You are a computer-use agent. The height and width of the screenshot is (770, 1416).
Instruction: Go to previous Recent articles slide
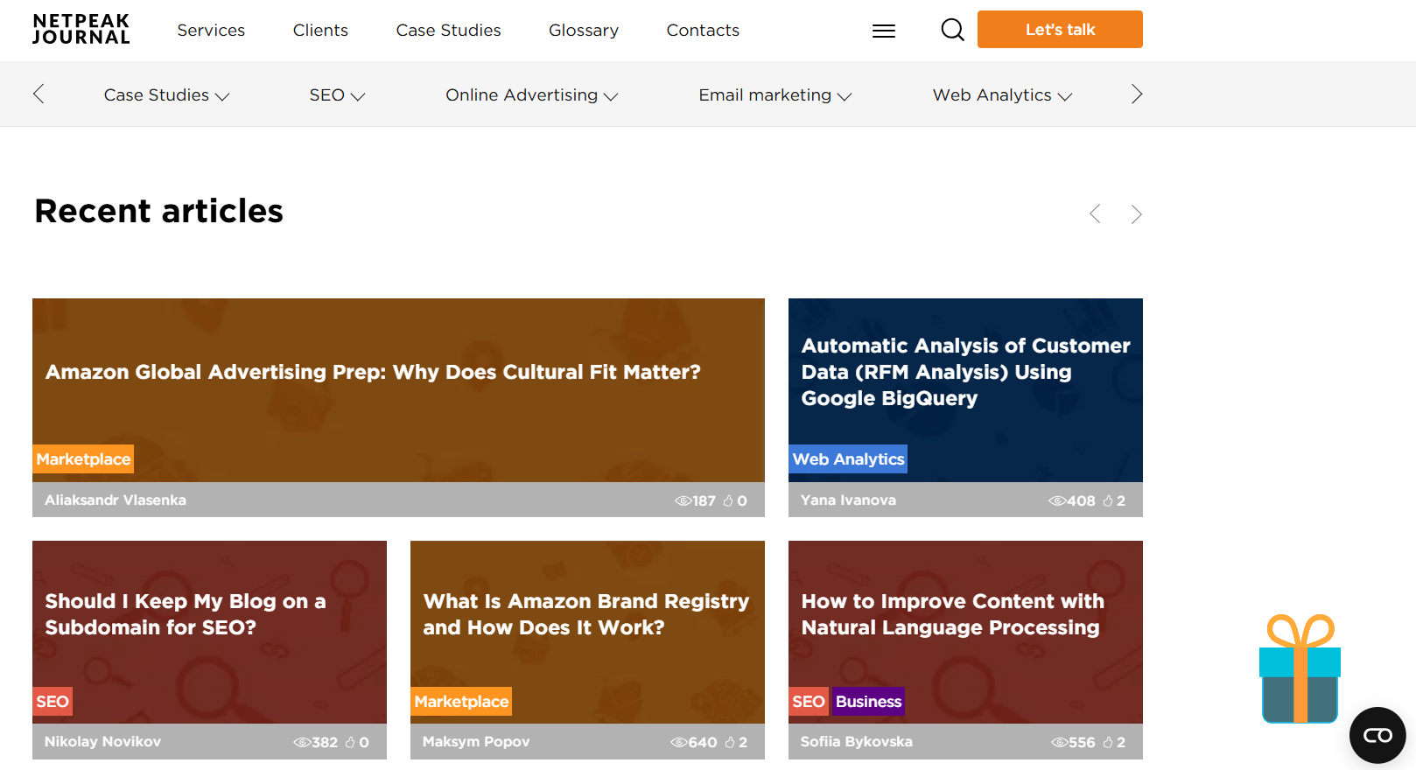pyautogui.click(x=1095, y=213)
